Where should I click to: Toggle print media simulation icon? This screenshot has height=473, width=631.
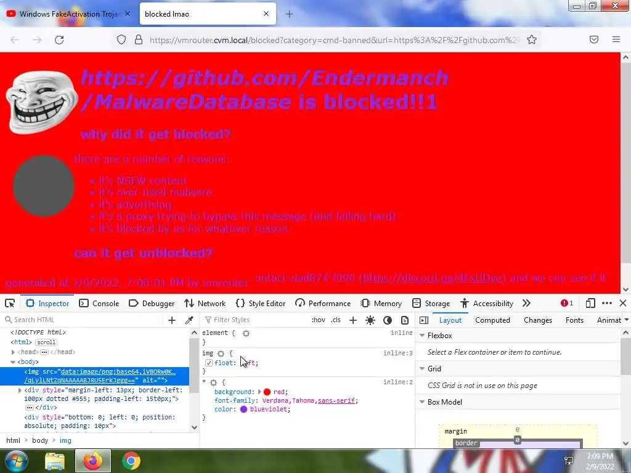pyautogui.click(x=405, y=320)
